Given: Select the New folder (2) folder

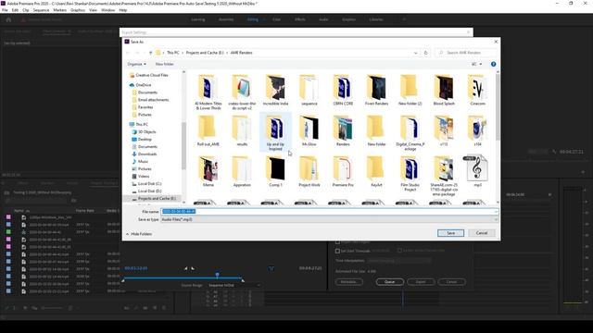Looking at the screenshot, I should (x=410, y=91).
